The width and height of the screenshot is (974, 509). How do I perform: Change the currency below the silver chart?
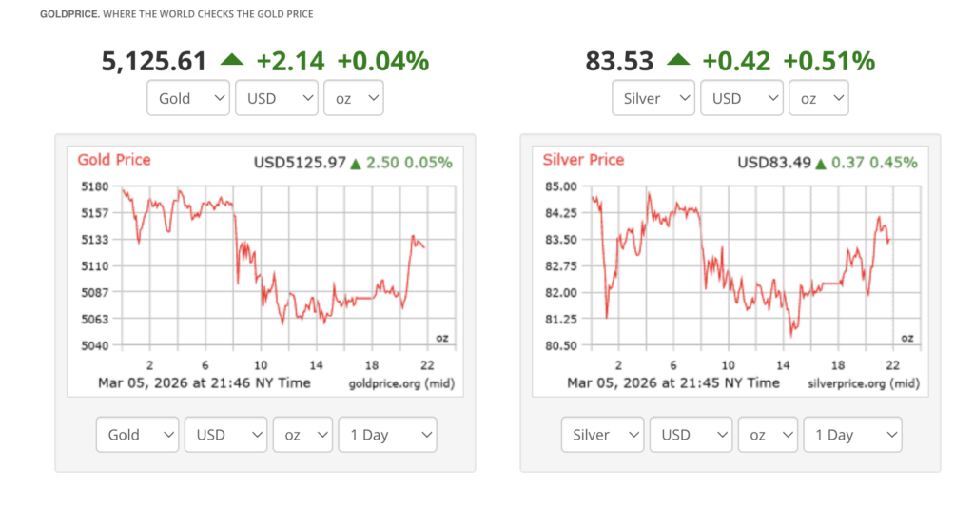pyautogui.click(x=691, y=435)
